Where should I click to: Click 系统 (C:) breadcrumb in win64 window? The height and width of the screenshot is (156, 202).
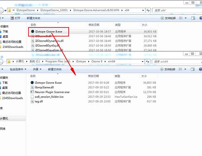[x=35, y=61]
